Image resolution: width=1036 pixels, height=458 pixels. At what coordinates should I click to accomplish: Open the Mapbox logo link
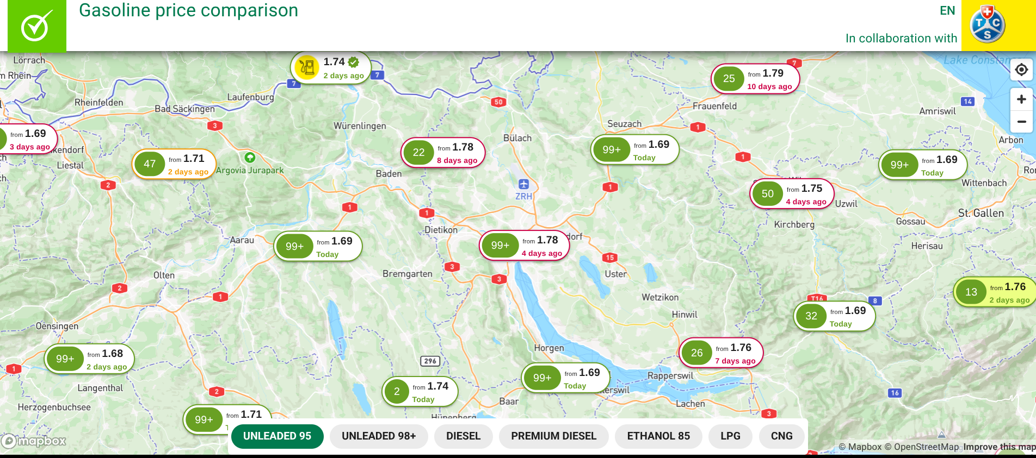(34, 441)
